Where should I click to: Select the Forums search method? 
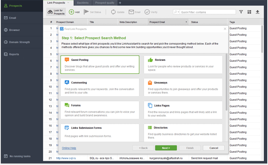point(100,110)
